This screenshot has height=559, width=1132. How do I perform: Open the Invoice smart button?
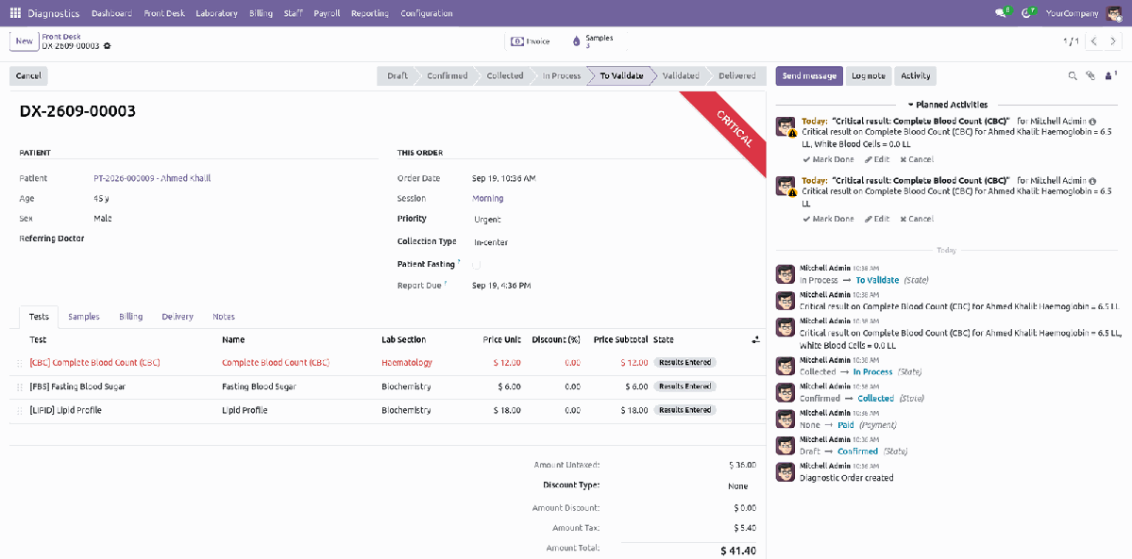531,41
